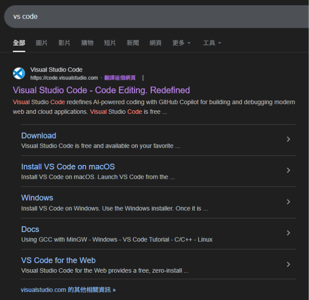
Task: Click the https://code.visualstudio.com URL text
Action: point(64,78)
